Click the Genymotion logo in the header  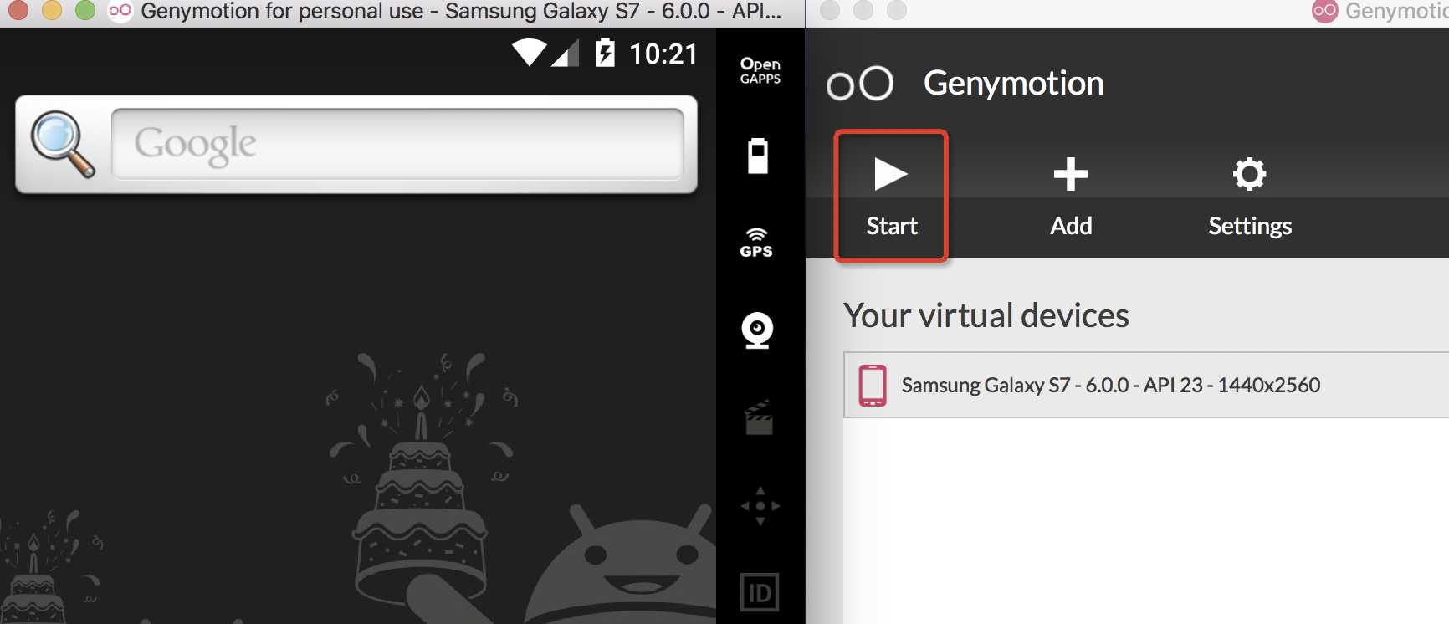[x=860, y=84]
